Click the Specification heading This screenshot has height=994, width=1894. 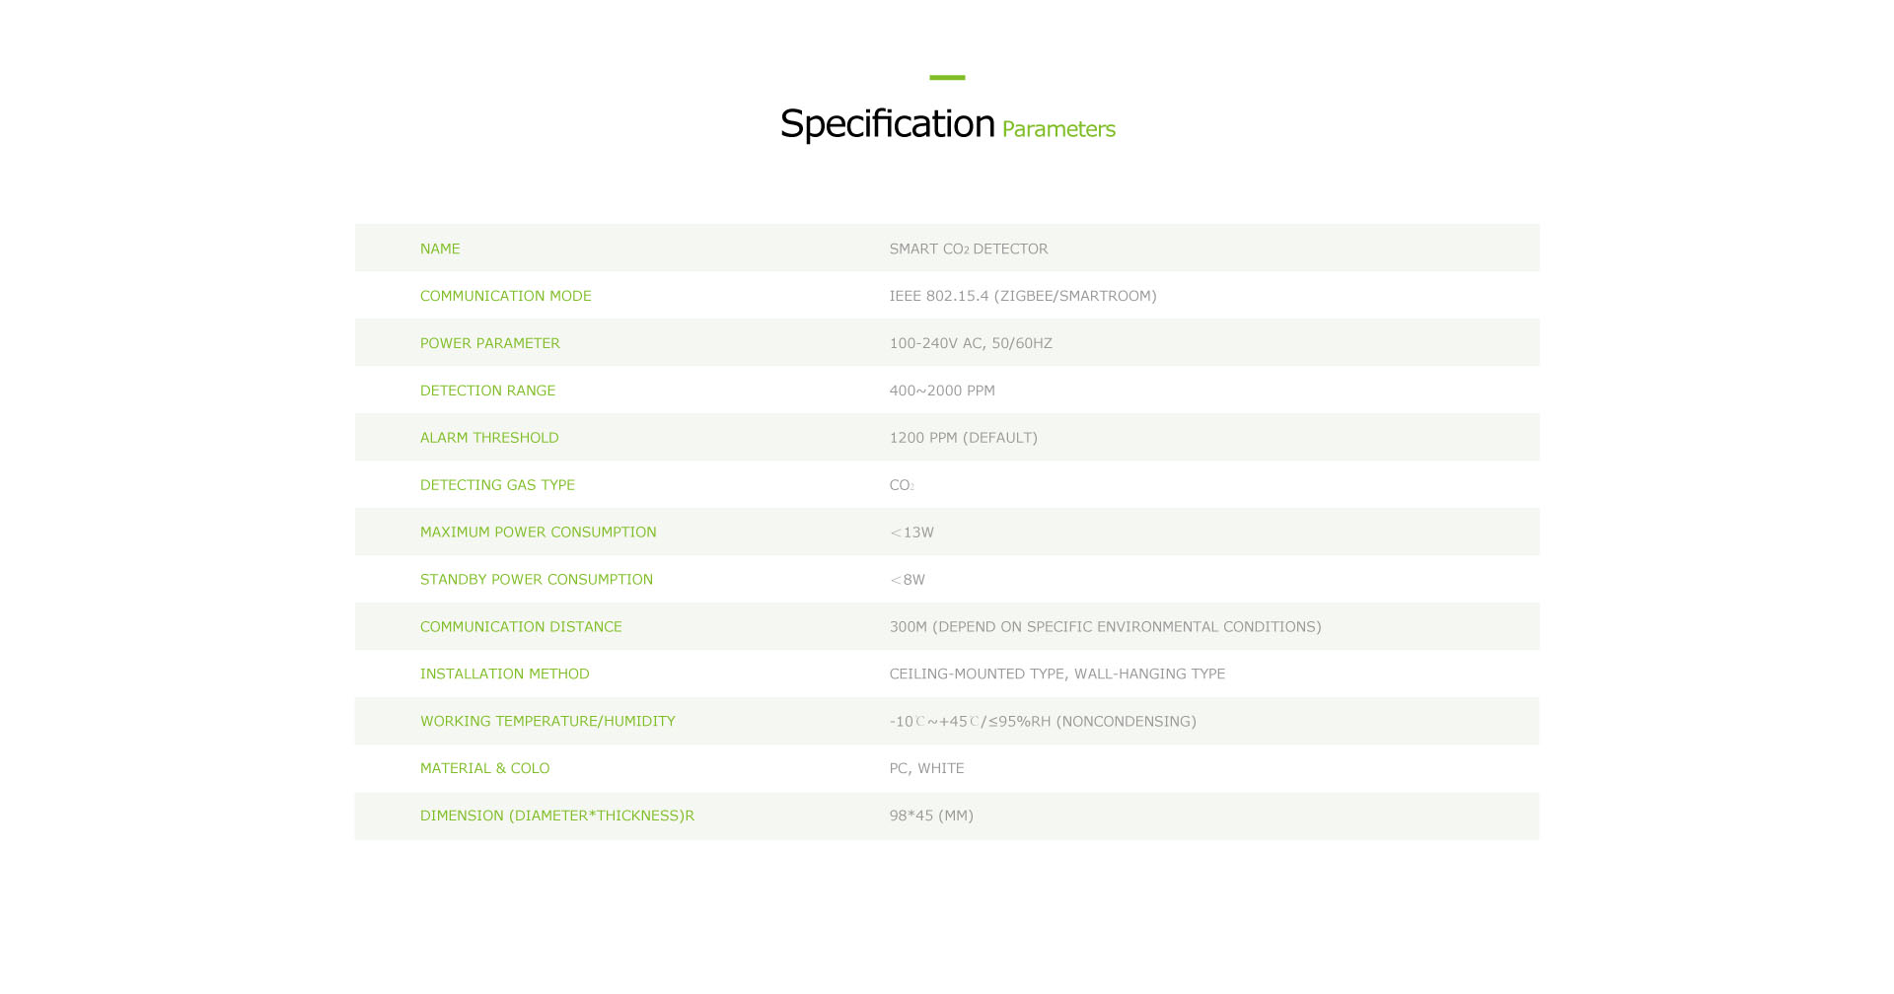point(887,124)
